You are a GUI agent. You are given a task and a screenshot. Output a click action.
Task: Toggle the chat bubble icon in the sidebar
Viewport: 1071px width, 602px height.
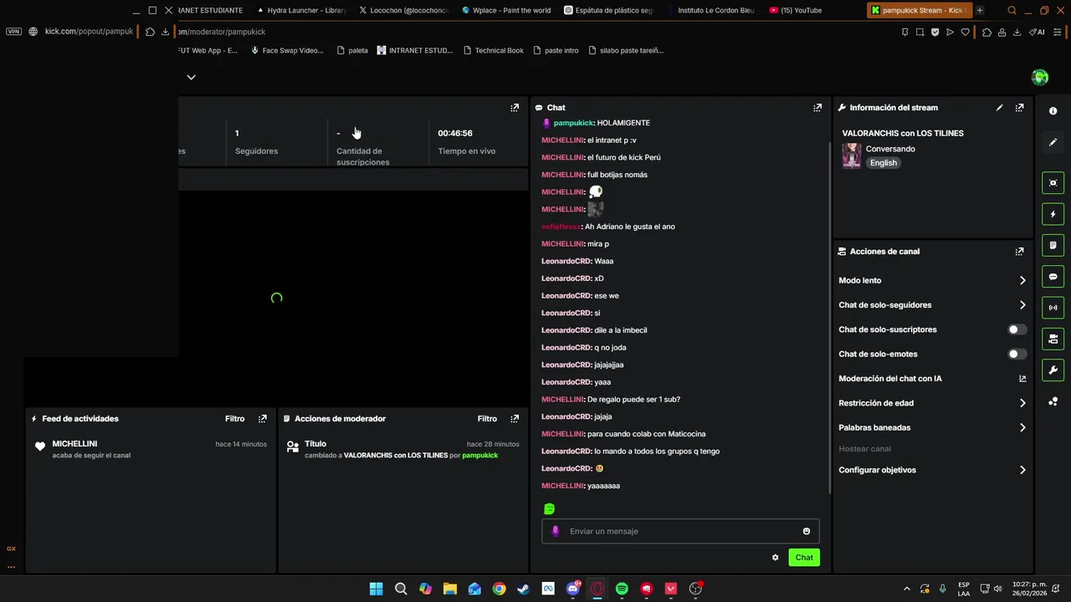pyautogui.click(x=1053, y=277)
